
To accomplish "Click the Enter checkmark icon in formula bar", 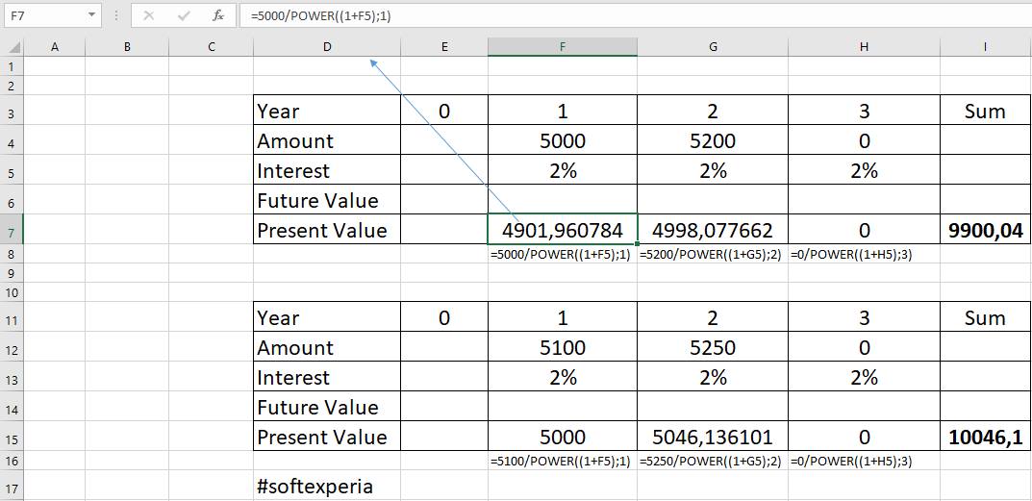I will click(x=184, y=15).
